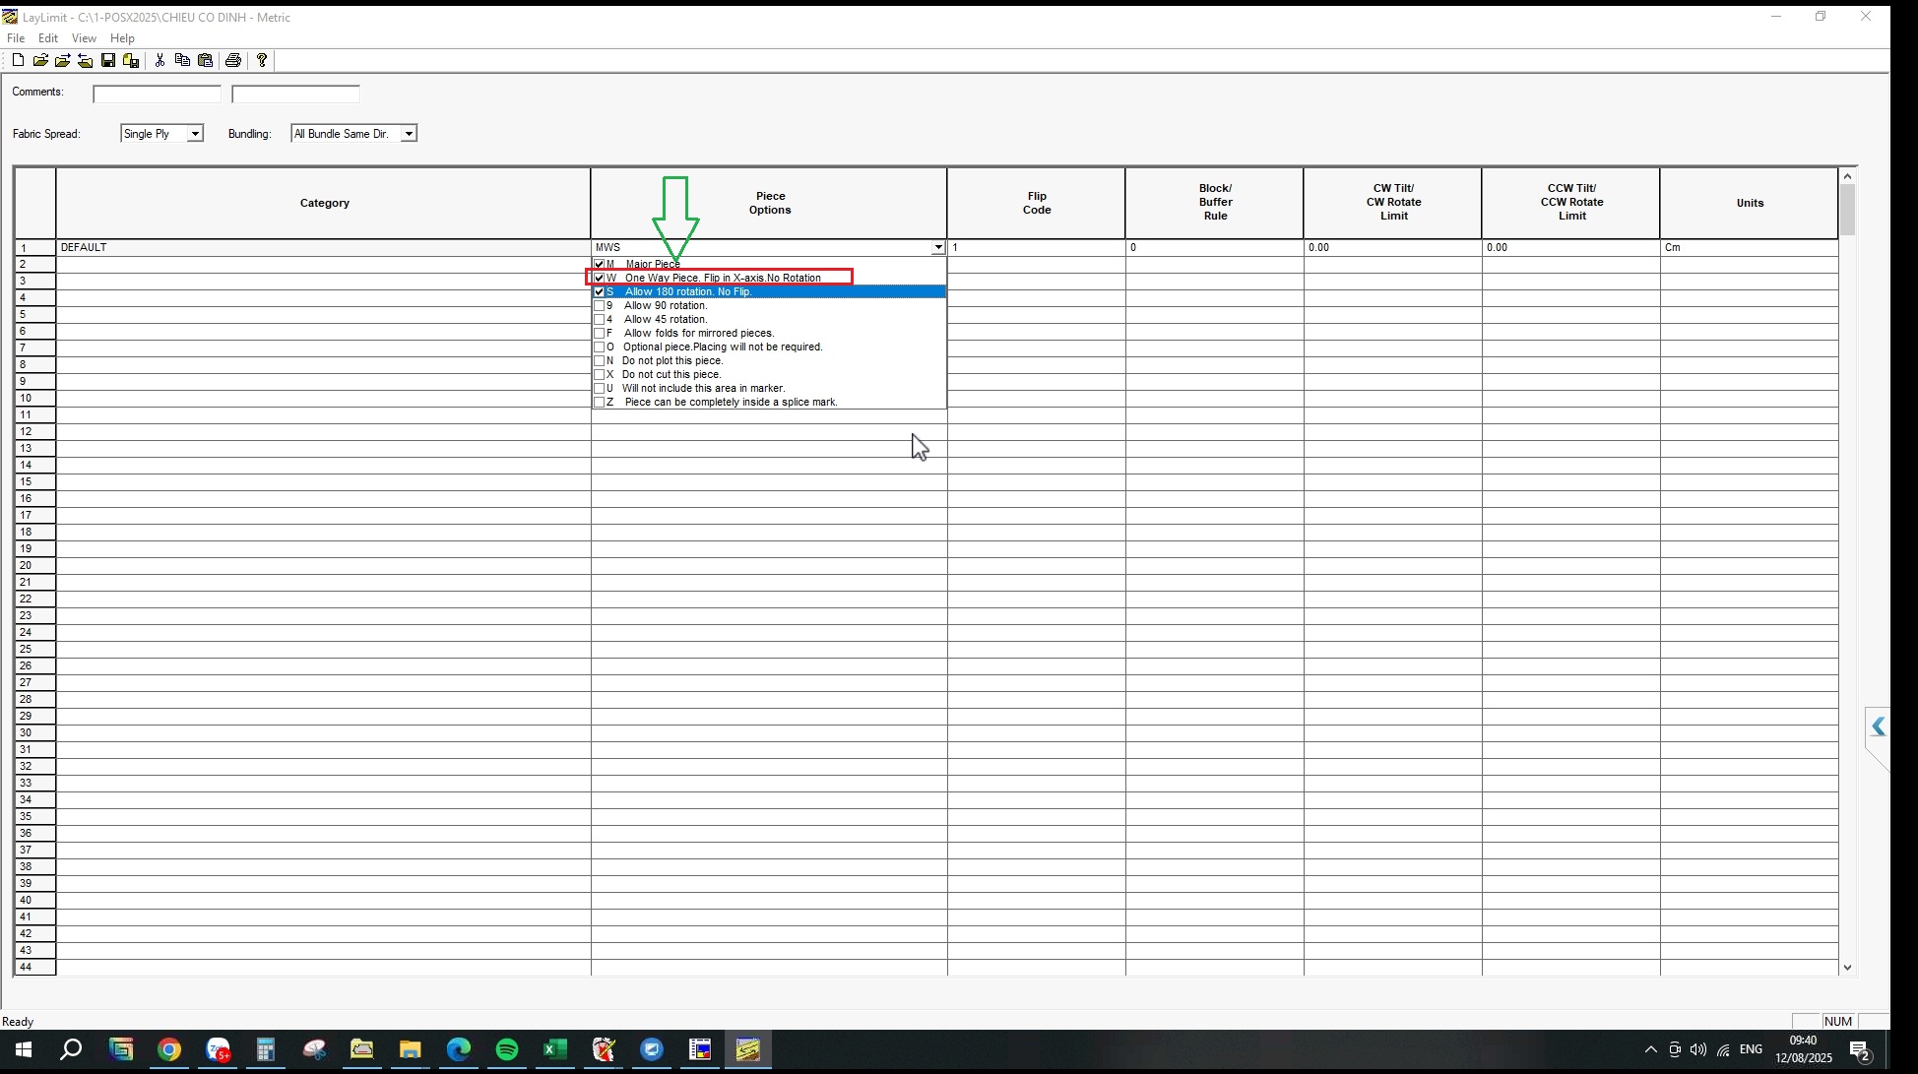Click the table's vertical scrollbar down arrow
Screen dimensions: 1918x1074
(x=1847, y=968)
